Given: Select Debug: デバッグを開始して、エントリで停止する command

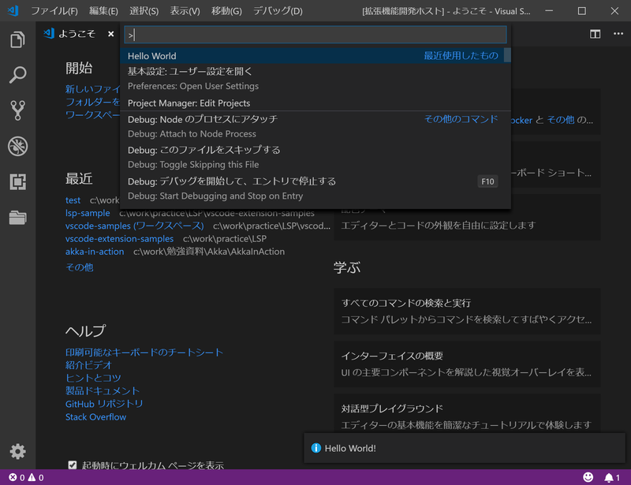Looking at the screenshot, I should pos(315,188).
